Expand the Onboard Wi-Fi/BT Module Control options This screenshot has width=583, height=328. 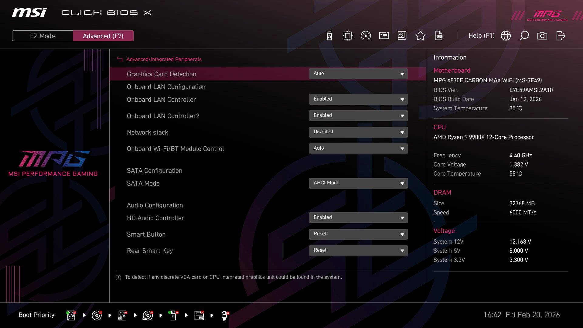(x=358, y=148)
